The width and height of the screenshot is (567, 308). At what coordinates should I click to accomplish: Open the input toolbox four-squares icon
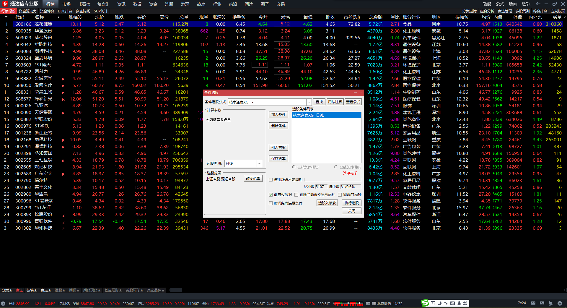point(465,303)
